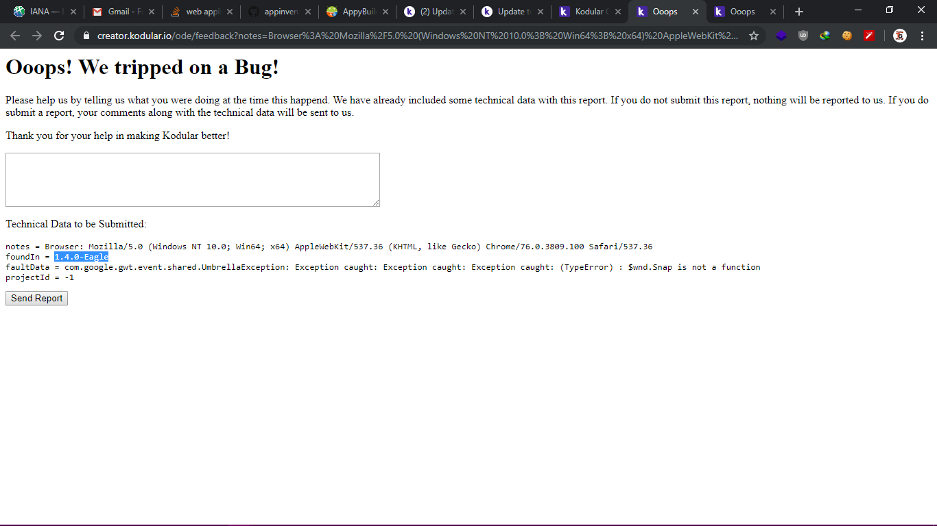Go back to the previous page
Viewport: 937px width, 526px height.
[15, 36]
